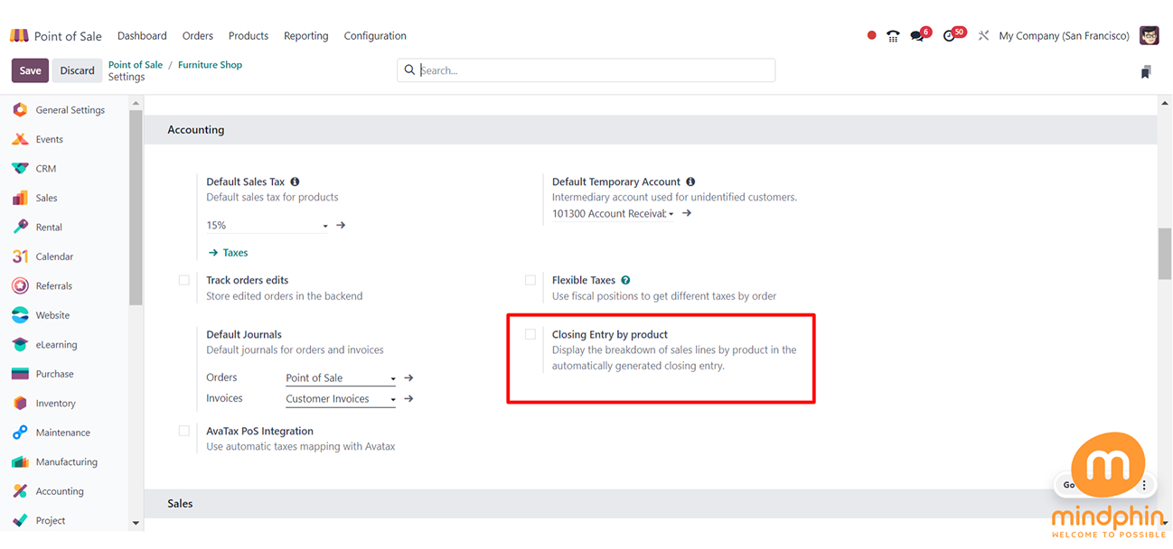This screenshot has width=1173, height=549.
Task: Open the Customer Invoices journal dropdown
Action: click(x=340, y=399)
